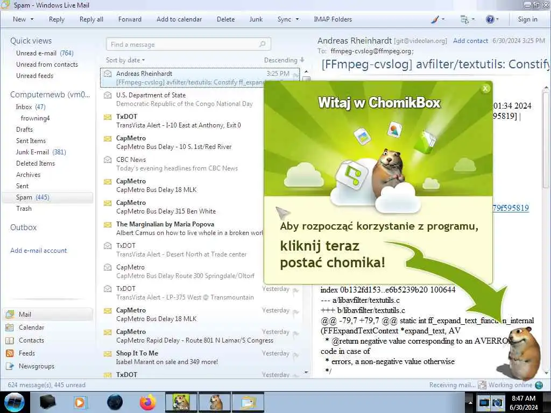The height and width of the screenshot is (413, 551).
Task: Show hidden tray icons arrow
Action: [470, 402]
